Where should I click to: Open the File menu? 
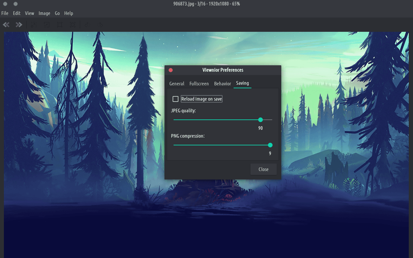5,13
